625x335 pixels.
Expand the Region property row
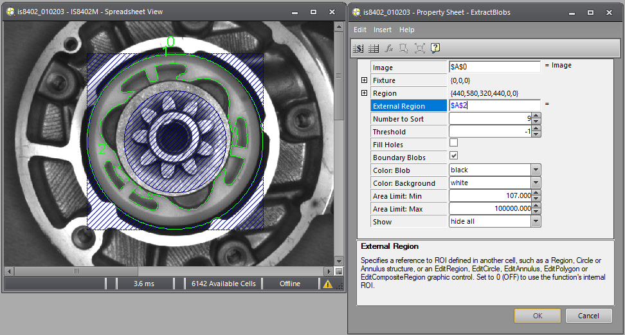click(364, 93)
